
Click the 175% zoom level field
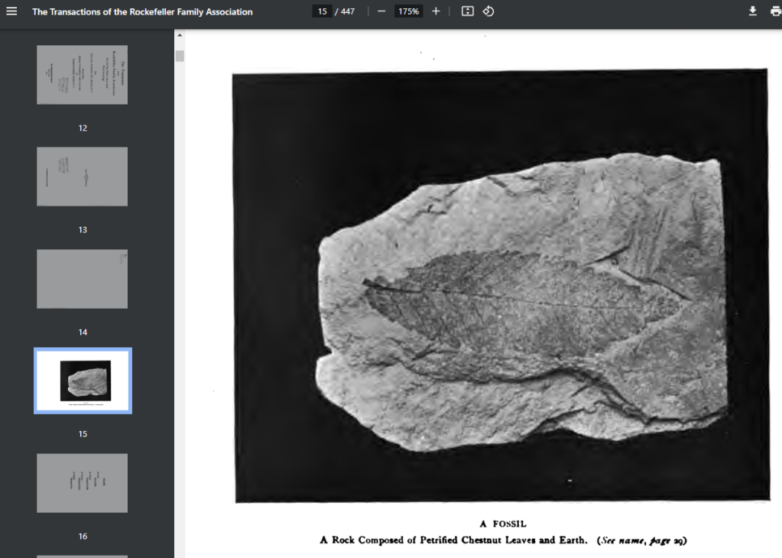(409, 11)
